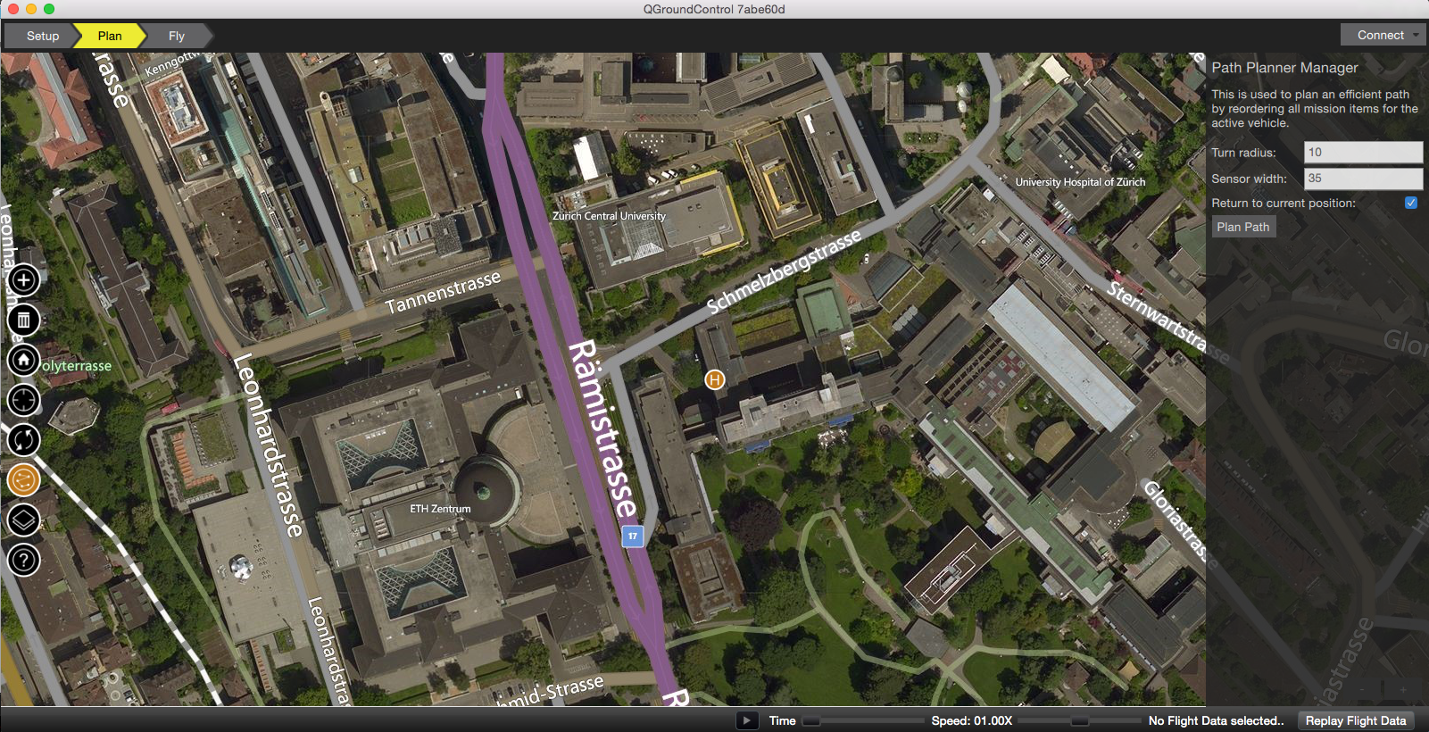Click the orange H home marker on map
Viewport: 1429px width, 732px height.
[x=714, y=379]
